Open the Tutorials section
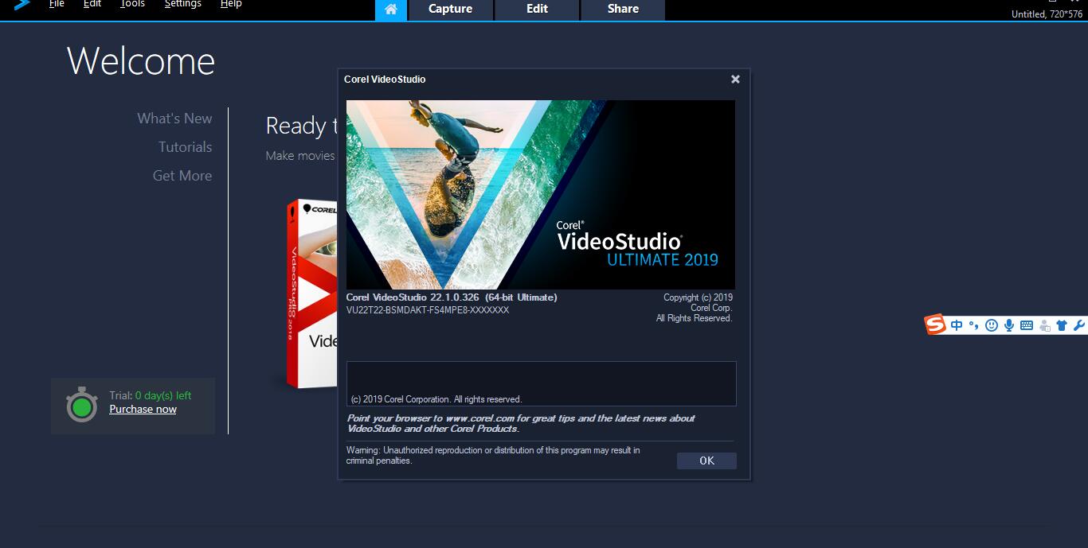The image size is (1088, 548). [x=185, y=147]
